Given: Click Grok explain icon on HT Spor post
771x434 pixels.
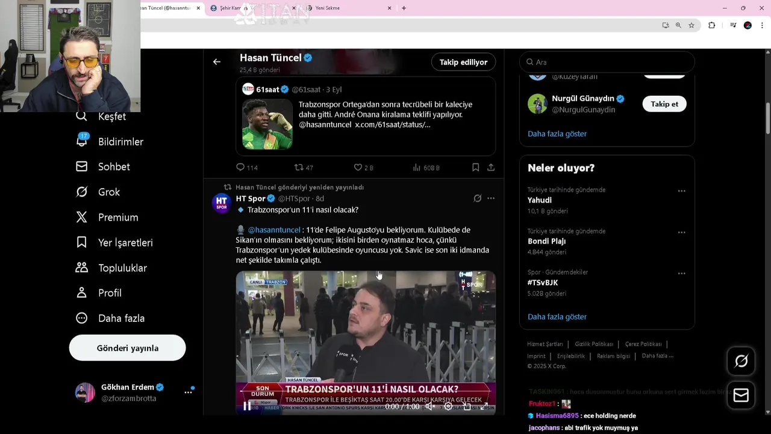Looking at the screenshot, I should (478, 198).
